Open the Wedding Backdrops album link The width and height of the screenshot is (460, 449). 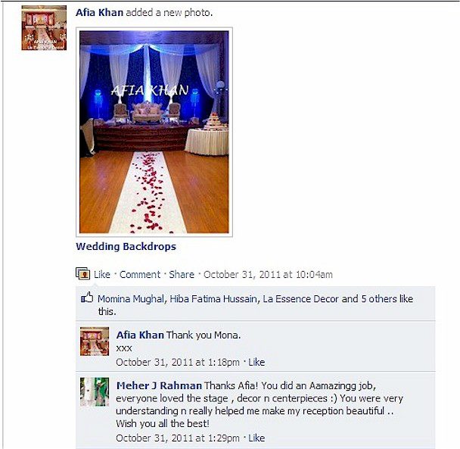126,246
